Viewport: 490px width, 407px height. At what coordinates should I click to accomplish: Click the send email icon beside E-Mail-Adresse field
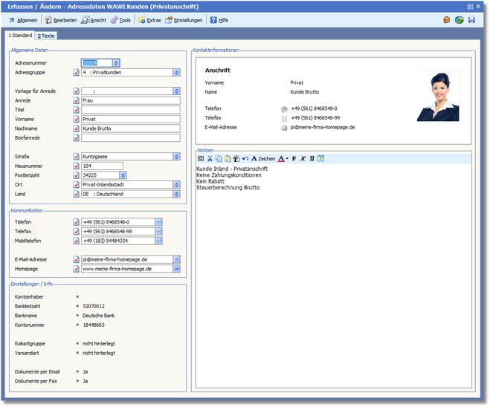tap(177, 259)
